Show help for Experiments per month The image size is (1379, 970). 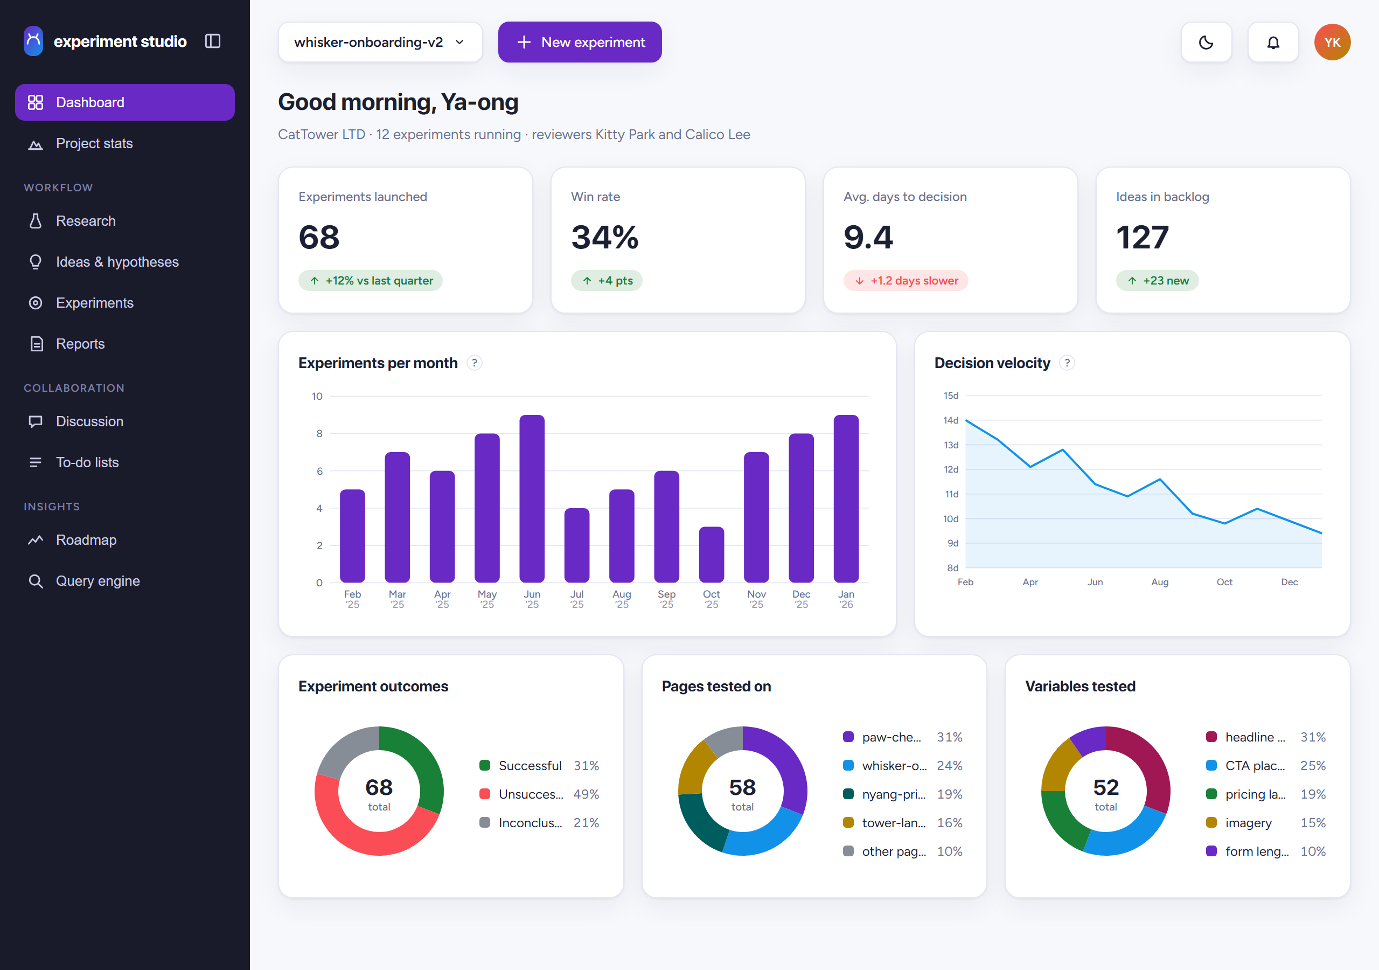(x=475, y=363)
